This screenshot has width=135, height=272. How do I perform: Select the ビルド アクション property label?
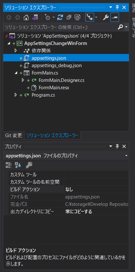(x=25, y=189)
